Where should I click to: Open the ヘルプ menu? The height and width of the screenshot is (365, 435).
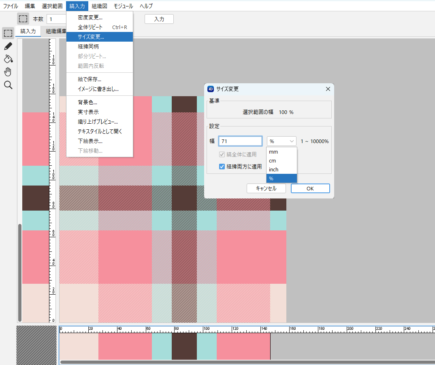(x=146, y=6)
